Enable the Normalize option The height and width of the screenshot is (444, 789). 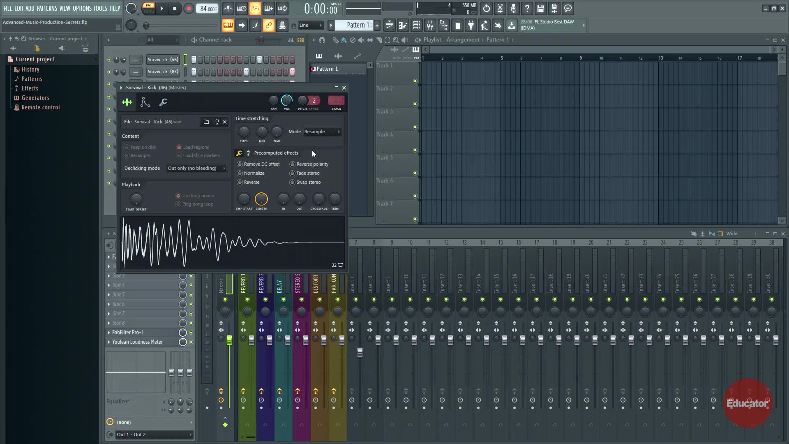(x=240, y=173)
